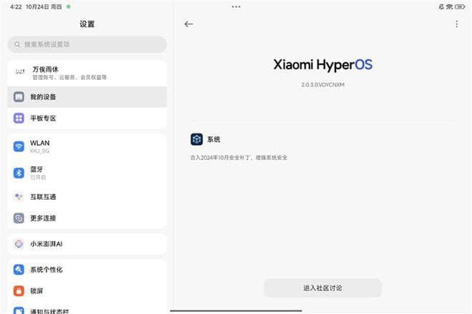The width and height of the screenshot is (472, 314).
Task: Open the 万俟雨休 account entry
Action: point(87,73)
